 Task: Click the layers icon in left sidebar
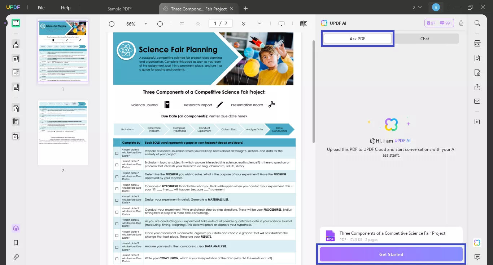point(16,228)
